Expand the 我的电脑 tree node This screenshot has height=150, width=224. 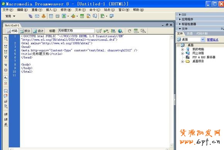click(x=182, y=49)
